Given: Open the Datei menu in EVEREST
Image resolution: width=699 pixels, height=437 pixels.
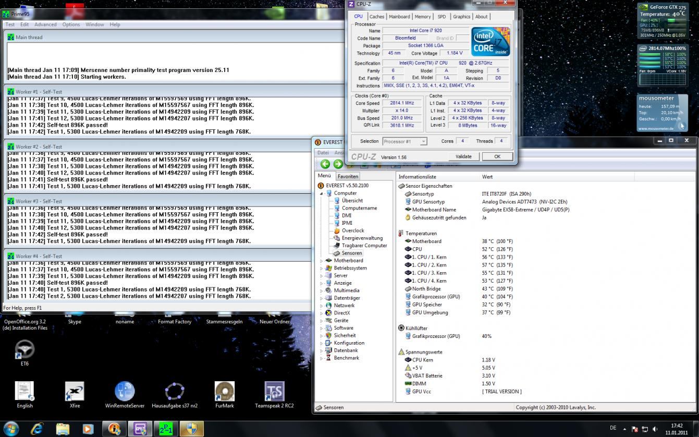Looking at the screenshot, I should coord(323,153).
